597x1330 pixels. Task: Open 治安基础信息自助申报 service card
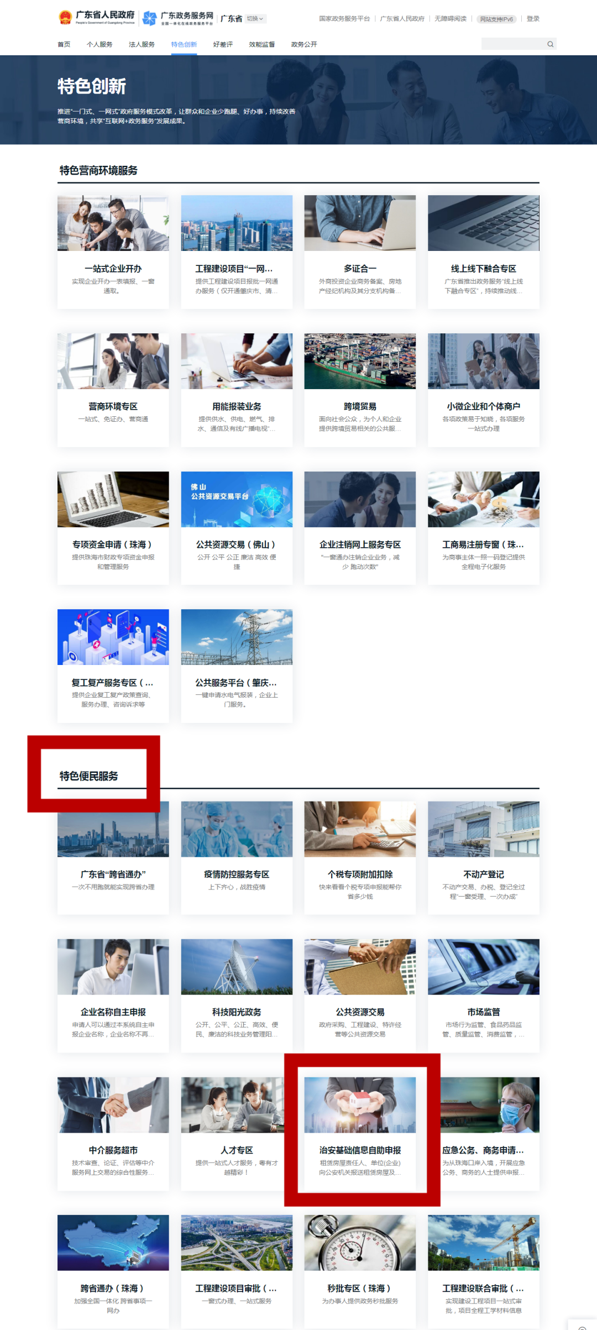(x=360, y=1133)
